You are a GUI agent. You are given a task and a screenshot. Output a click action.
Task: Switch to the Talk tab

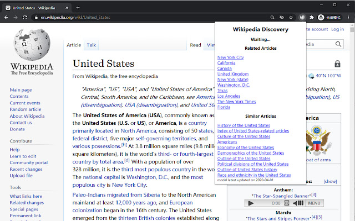pos(92,45)
